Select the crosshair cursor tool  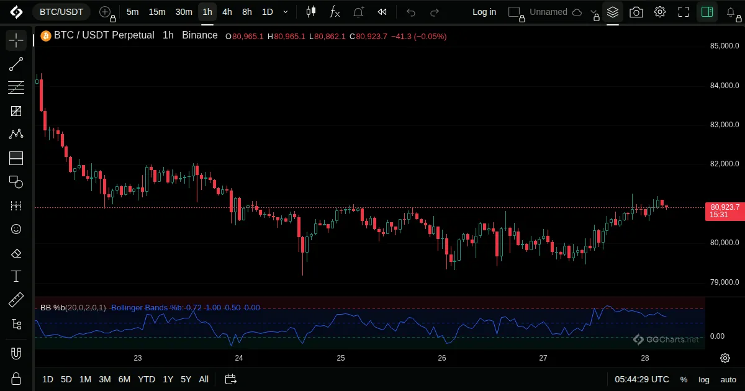tap(16, 40)
